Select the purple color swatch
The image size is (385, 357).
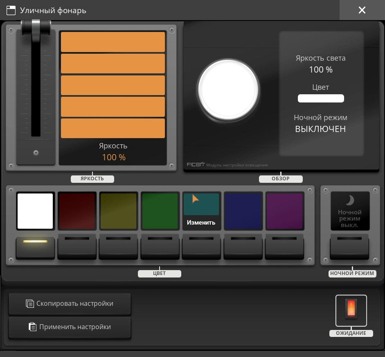coord(285,211)
